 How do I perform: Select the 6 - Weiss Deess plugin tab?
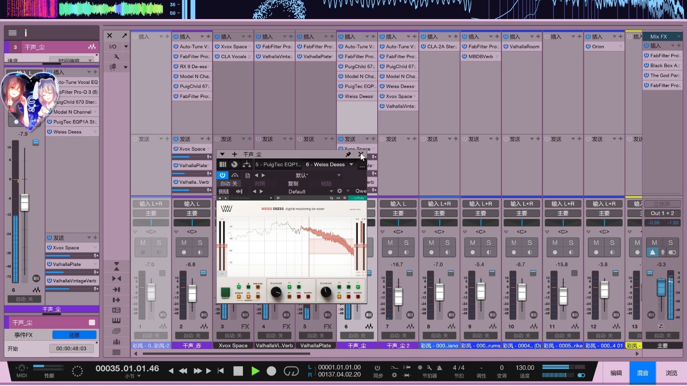coord(325,164)
